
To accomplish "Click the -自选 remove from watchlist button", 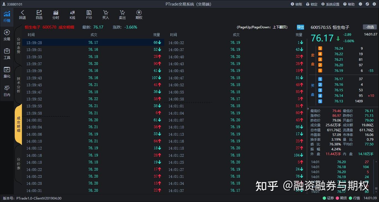I will [370, 27].
